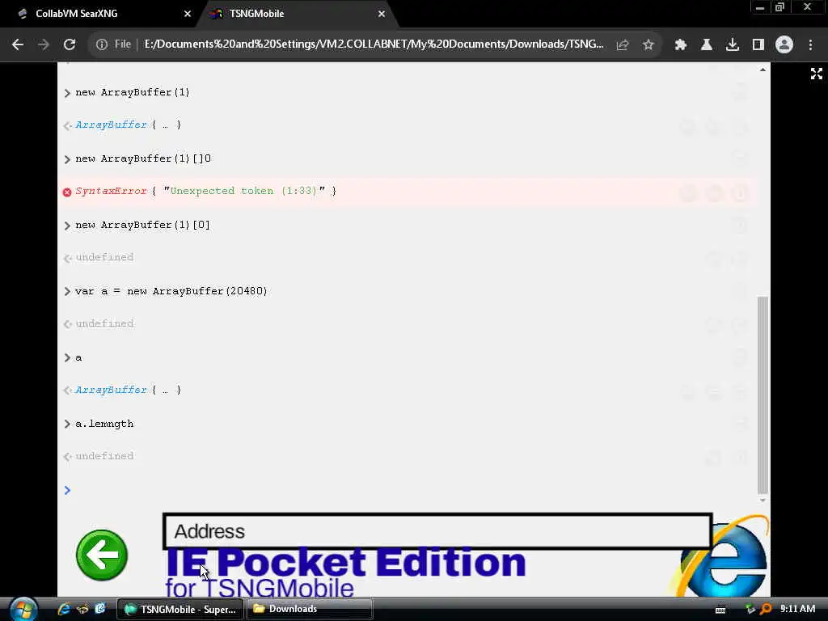This screenshot has height=621, width=828.
Task: Open the browser Downloads icon
Action: click(x=732, y=45)
